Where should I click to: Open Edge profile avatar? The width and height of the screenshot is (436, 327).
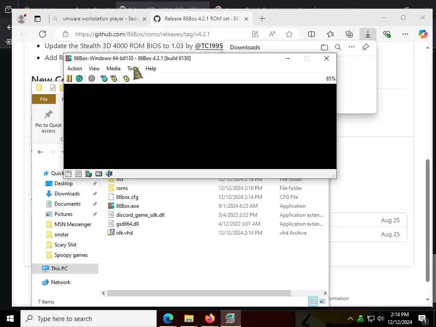pyautogui.click(x=21, y=19)
